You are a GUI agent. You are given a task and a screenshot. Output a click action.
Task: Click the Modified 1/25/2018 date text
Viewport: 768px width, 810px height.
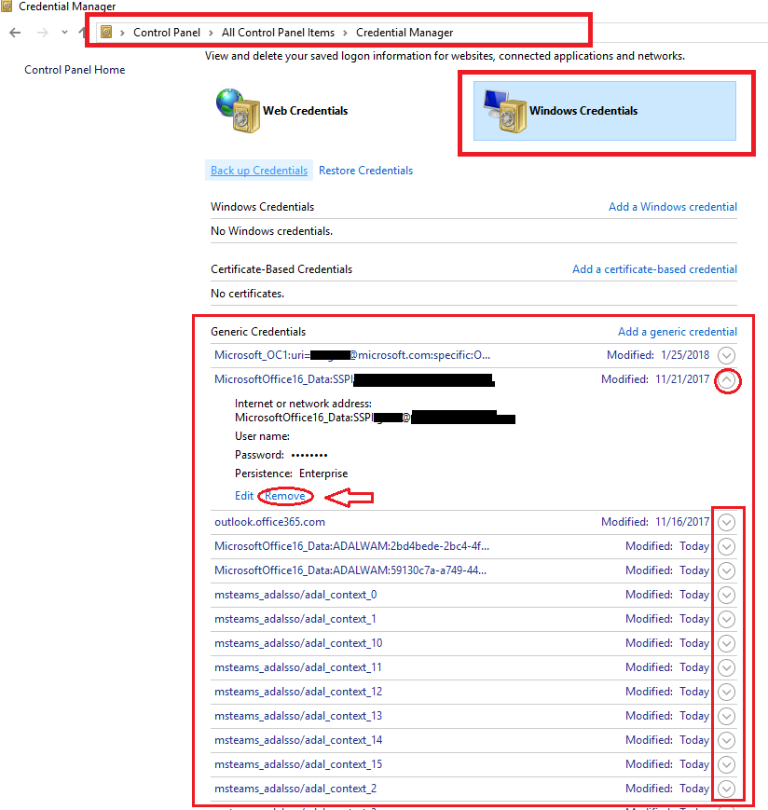[658, 355]
